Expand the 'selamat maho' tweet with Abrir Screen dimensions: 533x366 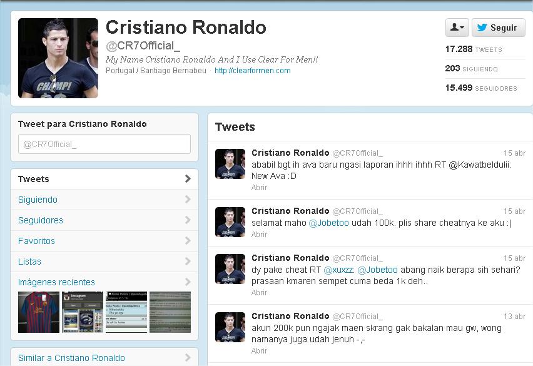pos(260,235)
